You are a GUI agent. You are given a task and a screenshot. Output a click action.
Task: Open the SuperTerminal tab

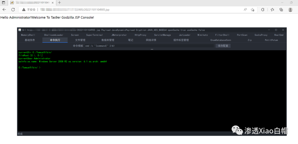pyautogui.click(x=94, y=35)
